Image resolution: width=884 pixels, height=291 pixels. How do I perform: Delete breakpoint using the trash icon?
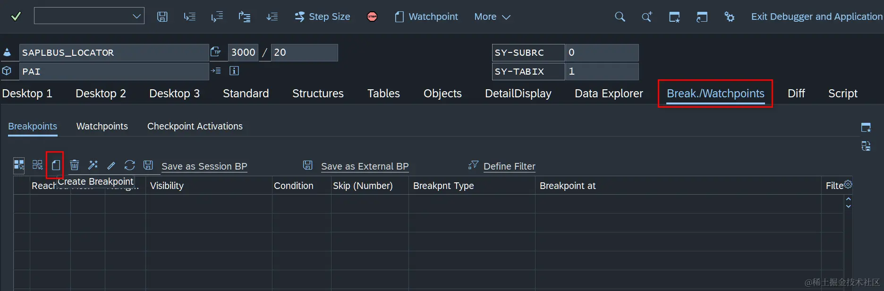pos(74,165)
